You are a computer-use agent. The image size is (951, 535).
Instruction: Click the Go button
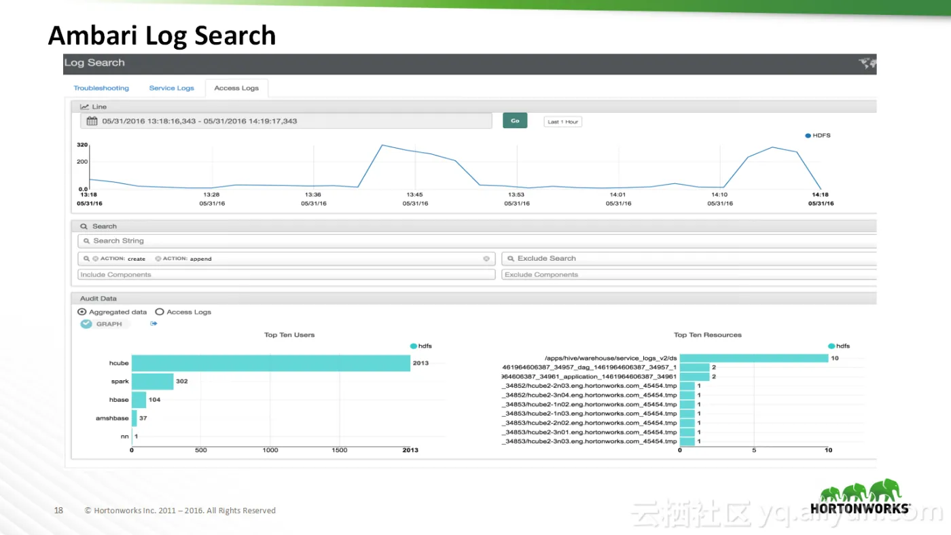click(515, 121)
